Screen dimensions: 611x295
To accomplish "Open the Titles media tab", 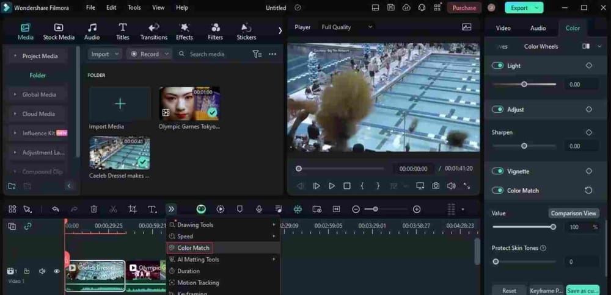I will [122, 31].
